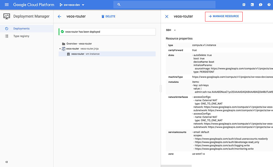Viewport: 273px width, 167px height.
Task: Click the cloud.useraccounts.readonly scope URL
Action: coord(231,139)
